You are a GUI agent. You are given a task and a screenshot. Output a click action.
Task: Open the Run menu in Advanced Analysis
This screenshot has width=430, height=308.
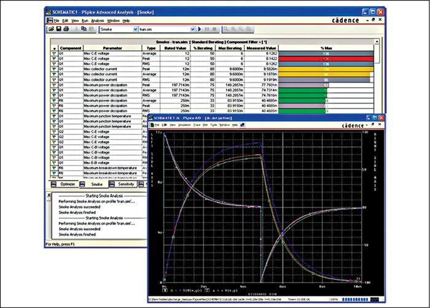pyautogui.click(x=84, y=21)
